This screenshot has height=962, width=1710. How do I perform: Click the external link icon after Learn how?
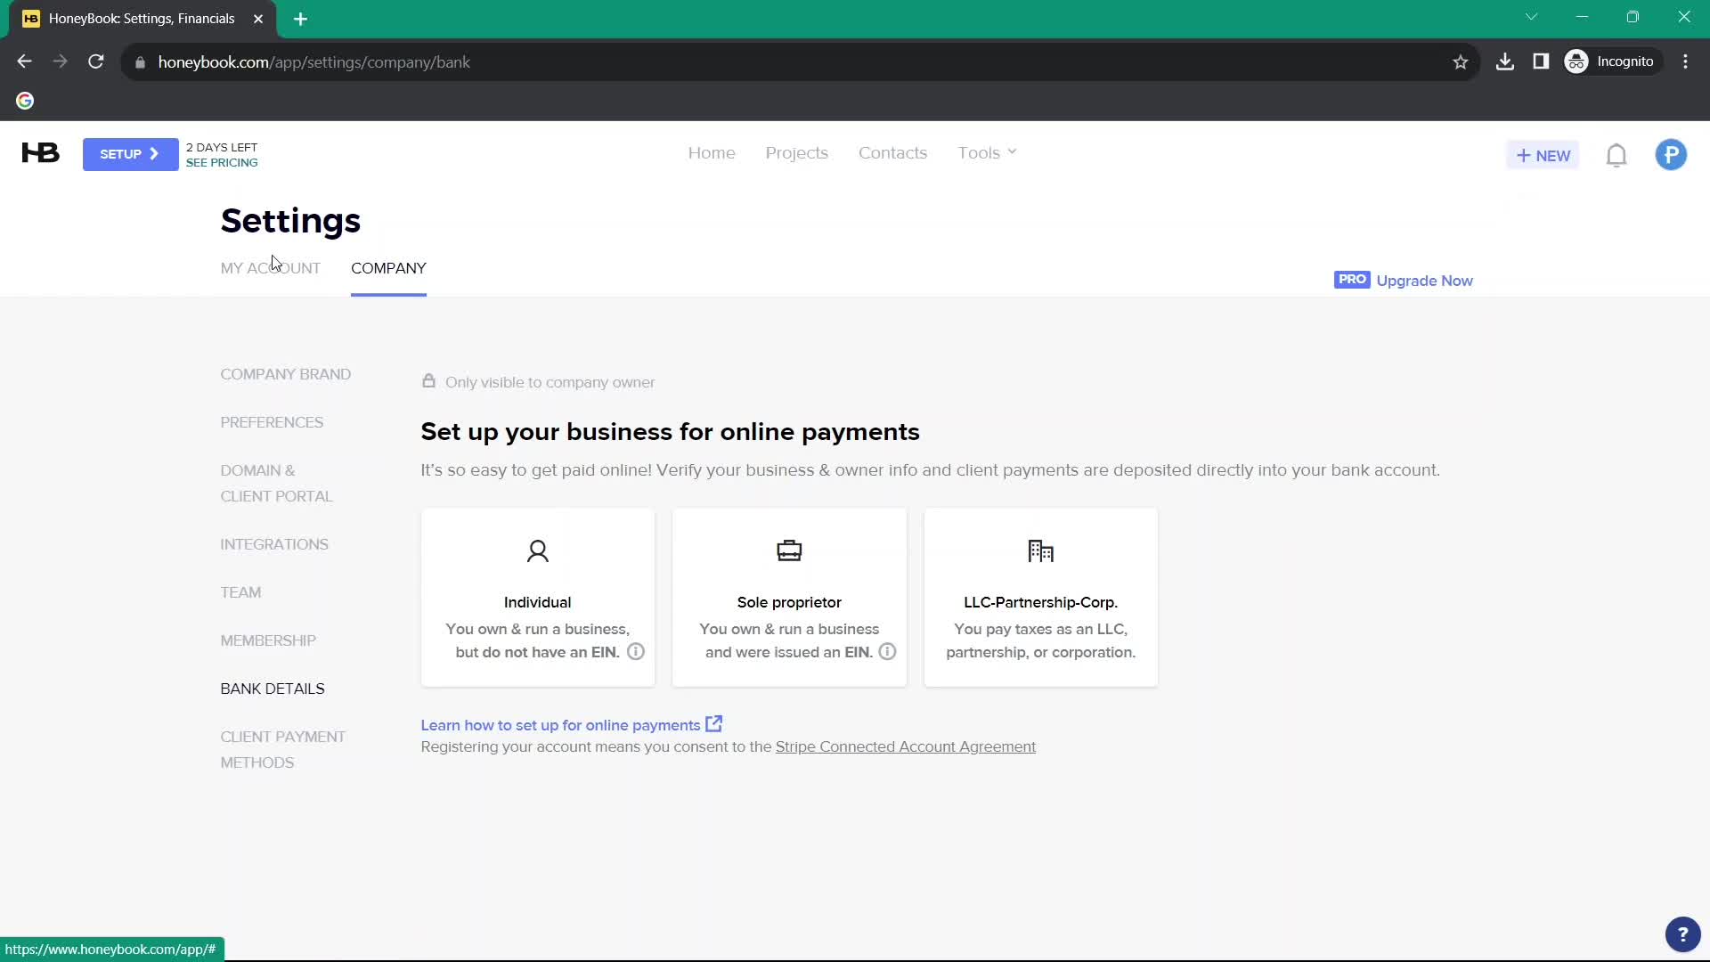click(713, 724)
